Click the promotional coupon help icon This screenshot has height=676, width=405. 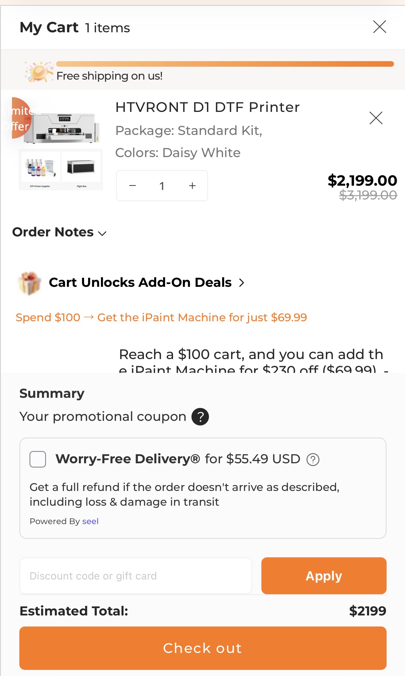pyautogui.click(x=200, y=417)
